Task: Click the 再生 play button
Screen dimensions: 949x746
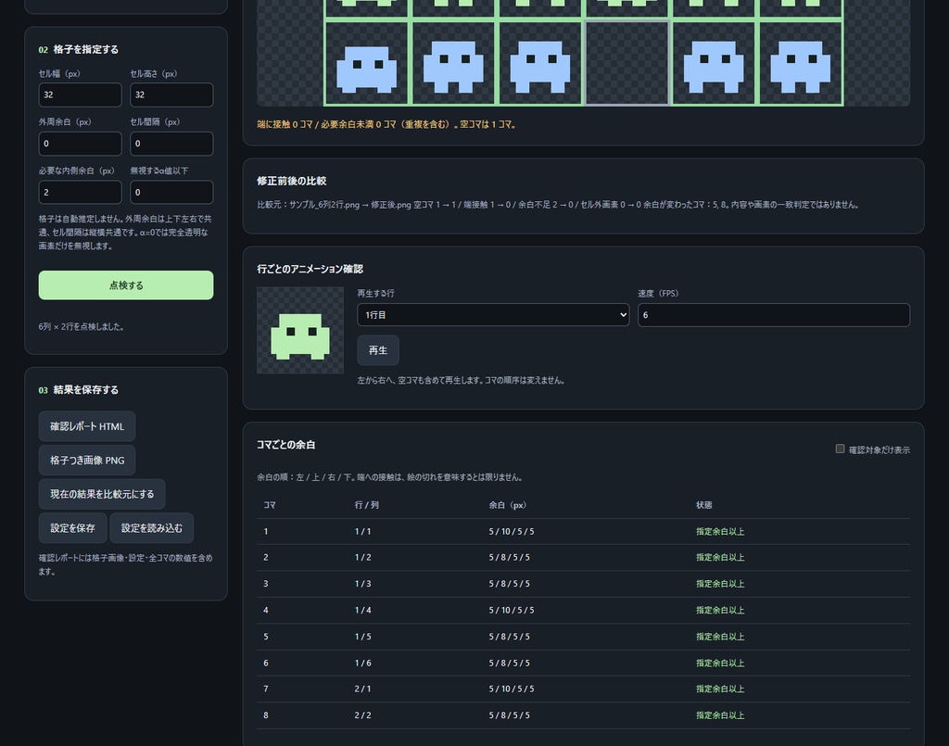Action: click(x=378, y=350)
